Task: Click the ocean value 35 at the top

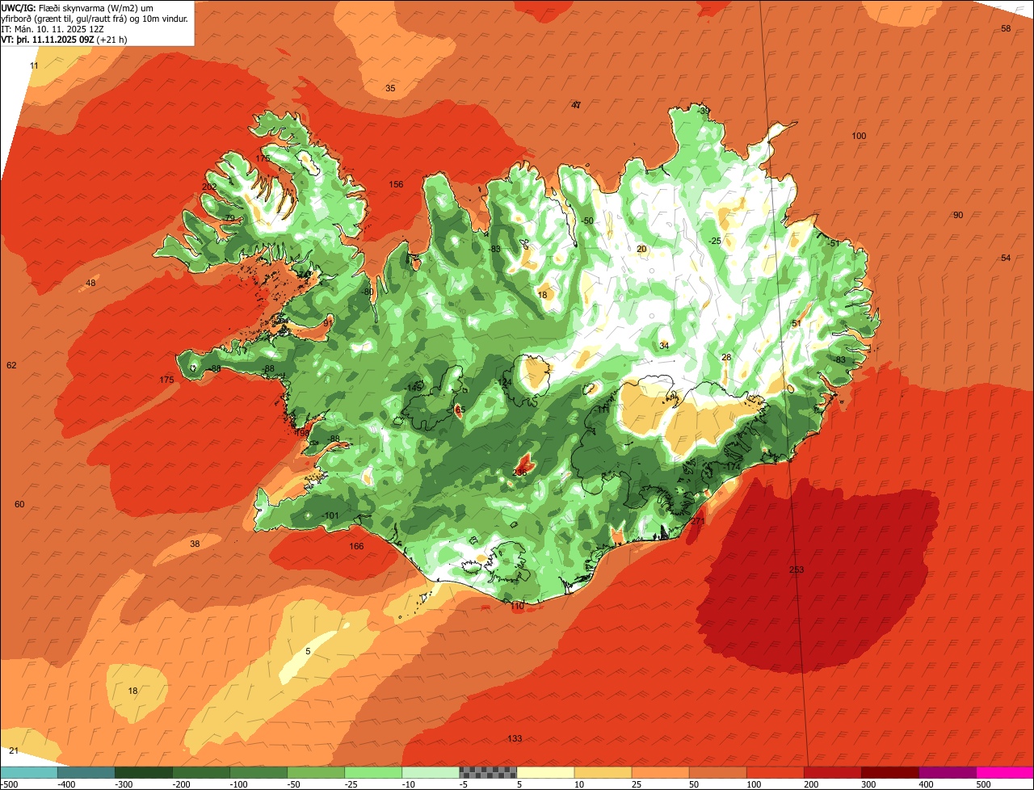Action: (x=390, y=89)
